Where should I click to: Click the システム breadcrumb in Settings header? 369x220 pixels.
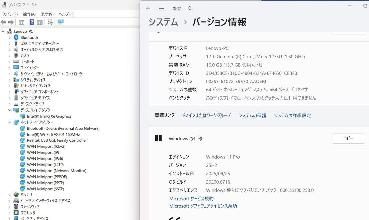click(x=163, y=22)
